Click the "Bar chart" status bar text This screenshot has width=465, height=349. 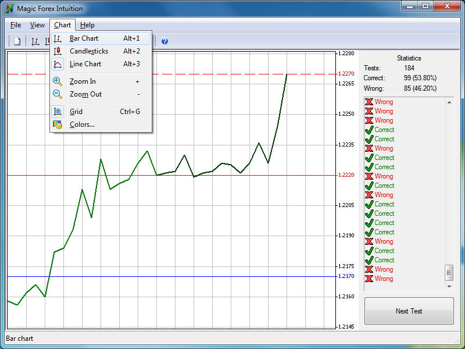[x=20, y=339]
